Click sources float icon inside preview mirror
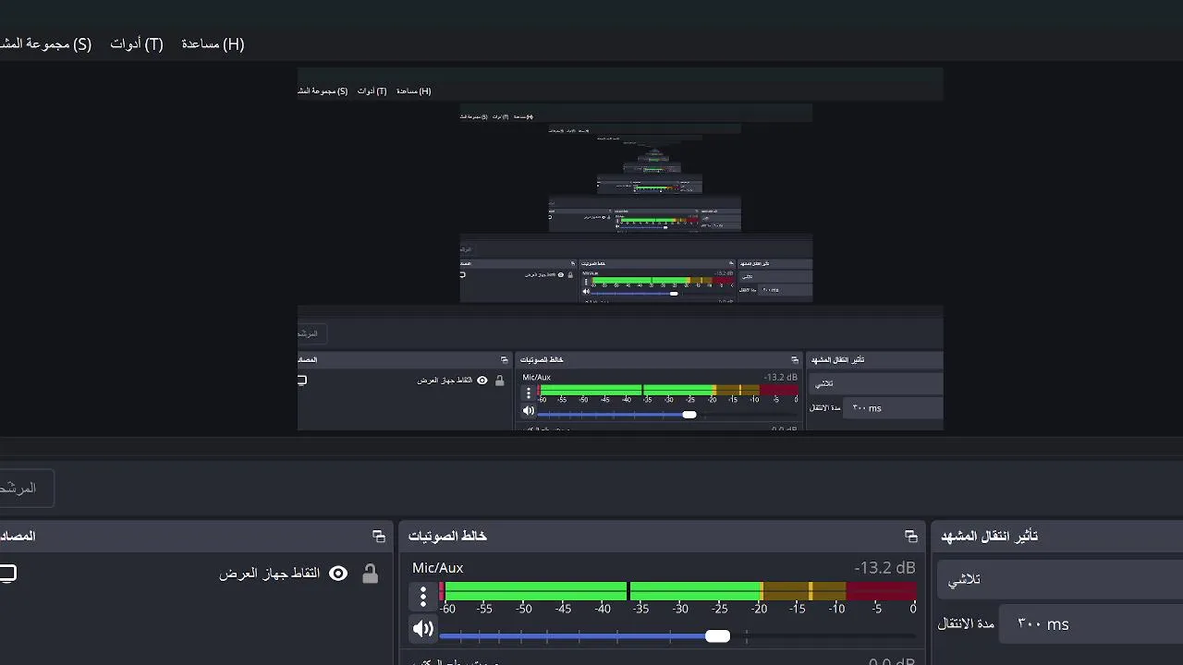 (x=504, y=359)
